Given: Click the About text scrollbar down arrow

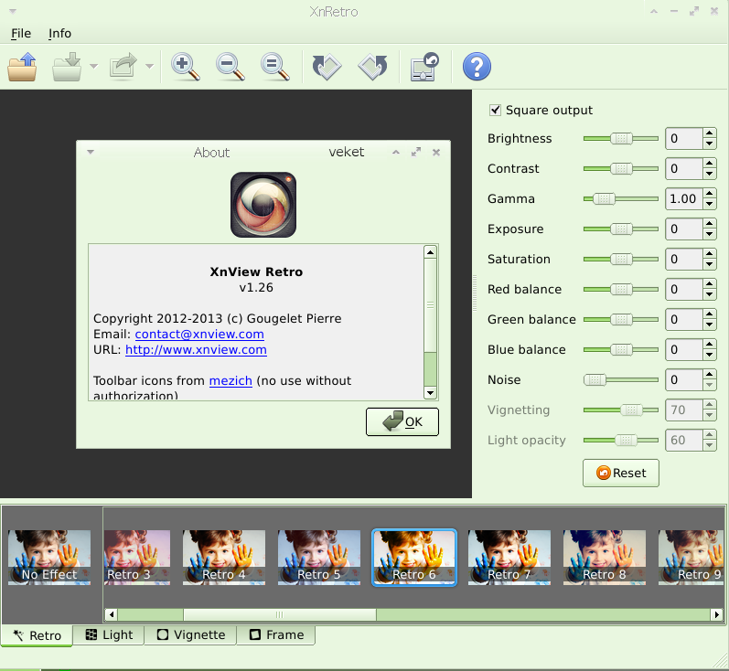Looking at the screenshot, I should tap(431, 393).
